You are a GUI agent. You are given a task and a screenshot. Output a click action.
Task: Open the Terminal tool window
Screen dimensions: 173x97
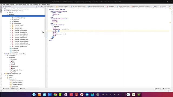[6, 89]
